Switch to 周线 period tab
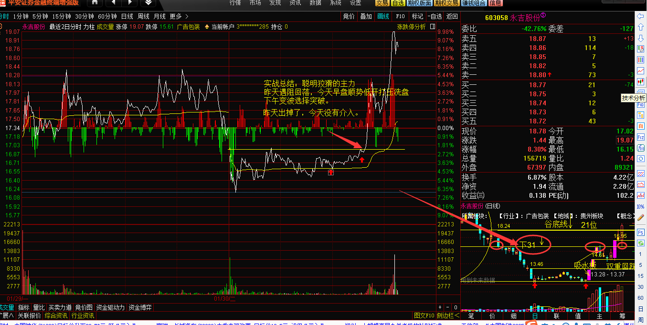Viewport: 647px width, 325px height. 143,16
